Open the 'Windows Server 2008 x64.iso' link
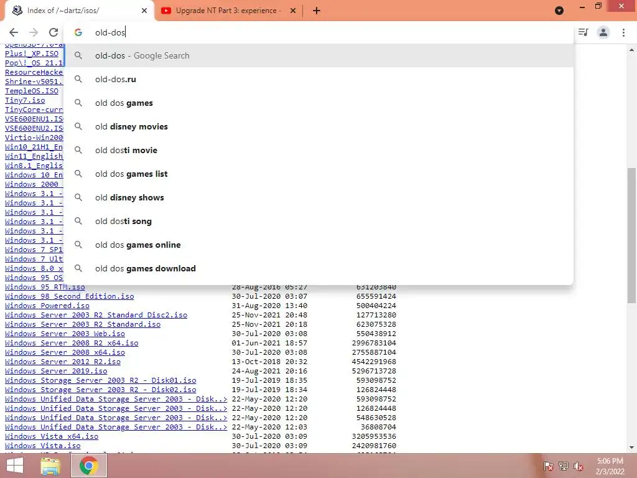 pos(65,352)
